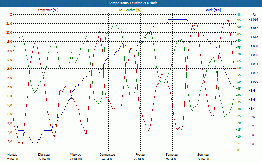Click green humidity axis value "60"
The image size is (262, 163).
click(x=239, y=68)
